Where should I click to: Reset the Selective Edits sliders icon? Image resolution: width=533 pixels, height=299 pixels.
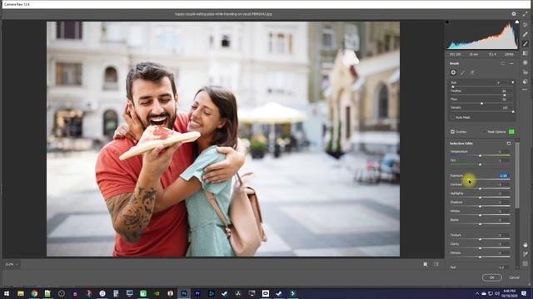click(x=509, y=144)
